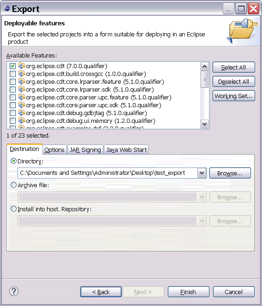Screen dimensions: 262x306
Task: Switch to the Options tab
Action: pyautogui.click(x=54, y=150)
